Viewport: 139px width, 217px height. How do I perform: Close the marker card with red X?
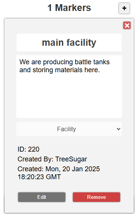(x=127, y=25)
